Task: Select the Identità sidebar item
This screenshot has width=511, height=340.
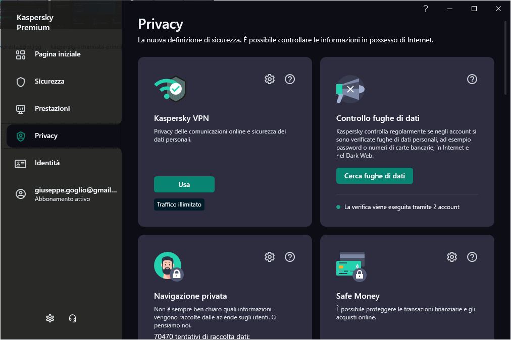Action: [47, 163]
